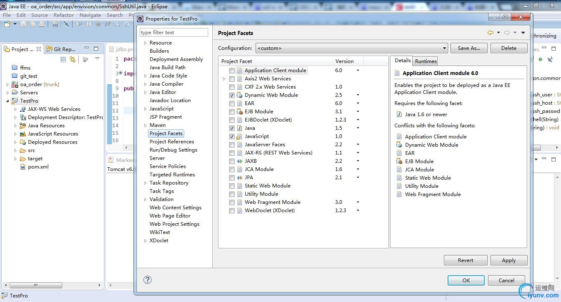Click the Revert button
Image resolution: width=561 pixels, height=302 pixels.
[x=465, y=260]
